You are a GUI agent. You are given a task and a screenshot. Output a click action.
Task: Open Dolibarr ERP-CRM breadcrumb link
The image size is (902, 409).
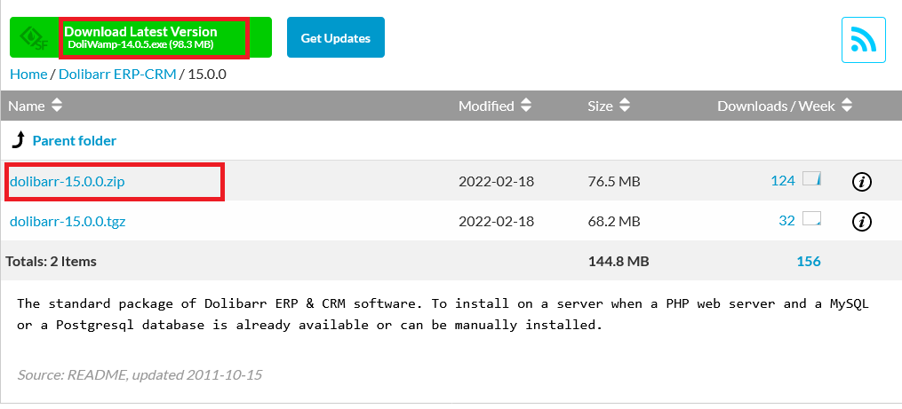(117, 75)
